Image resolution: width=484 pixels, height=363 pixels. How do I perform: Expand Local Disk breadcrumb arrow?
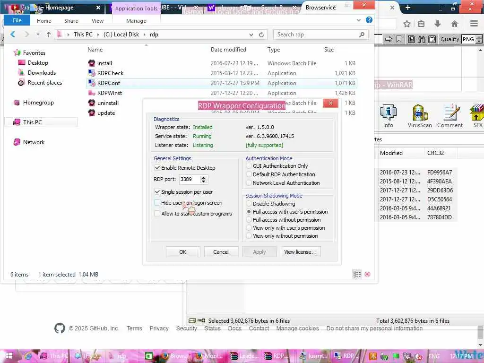pyautogui.click(x=145, y=35)
